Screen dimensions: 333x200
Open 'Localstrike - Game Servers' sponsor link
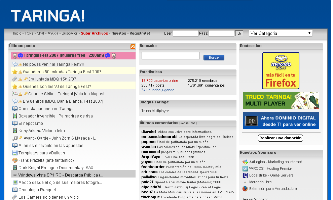point(271,175)
